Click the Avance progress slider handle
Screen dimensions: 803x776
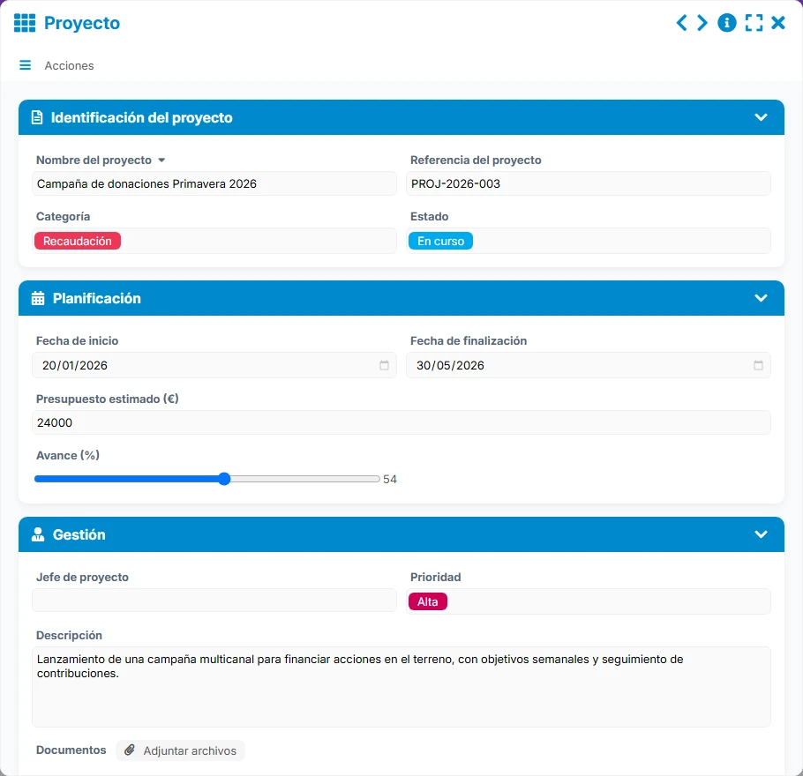pyautogui.click(x=224, y=479)
